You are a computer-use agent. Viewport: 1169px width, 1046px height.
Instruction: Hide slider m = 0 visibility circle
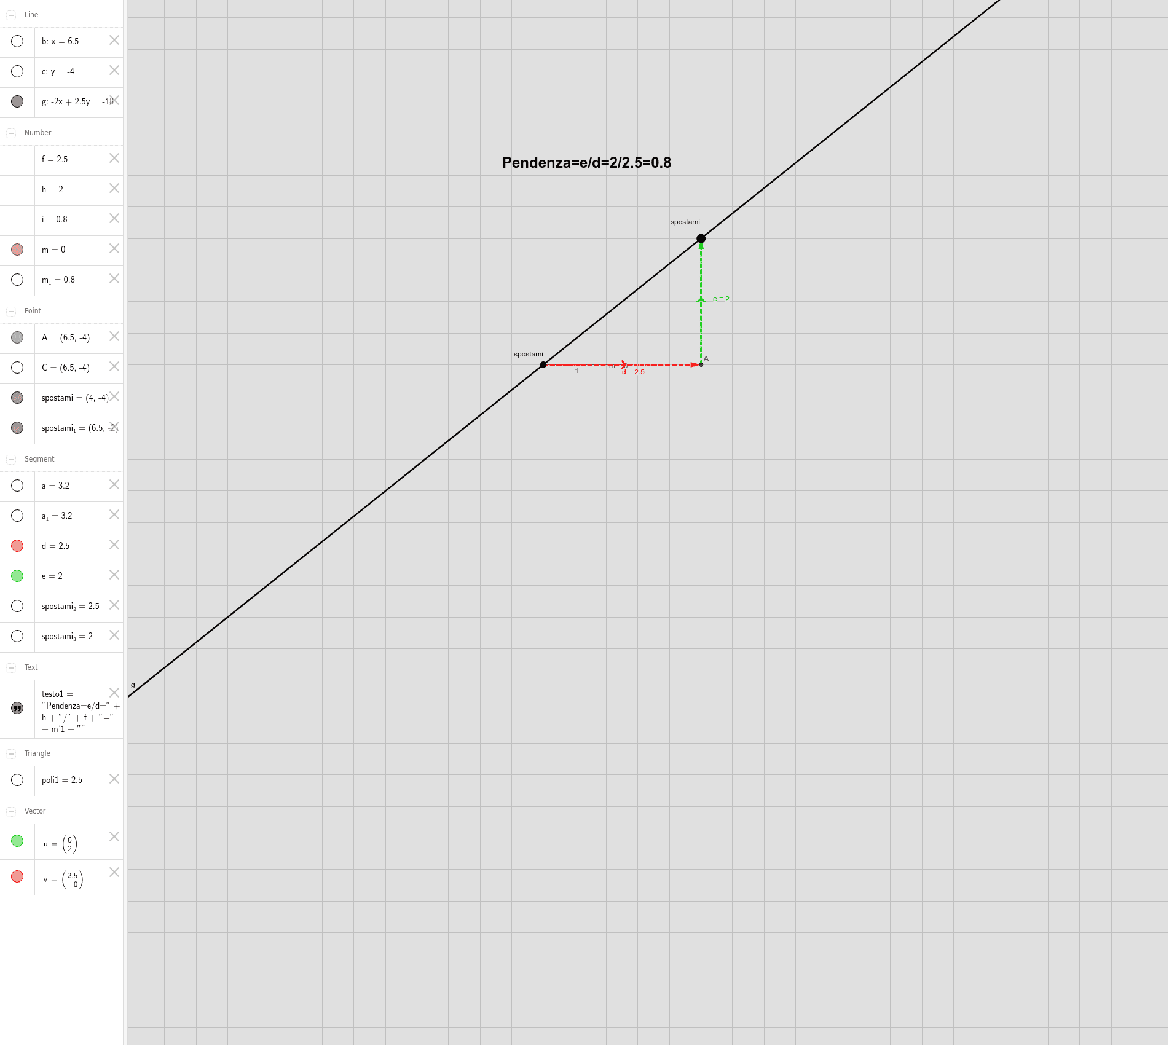click(x=17, y=250)
